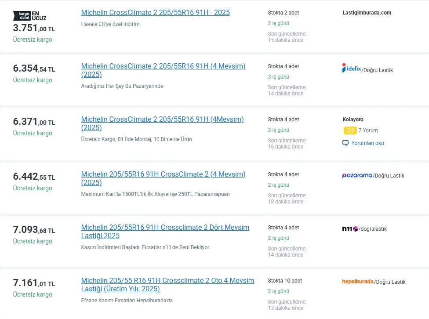This screenshot has width=429, height=319.
Task: Click the 6.354,54 TL price
Action: tap(34, 69)
